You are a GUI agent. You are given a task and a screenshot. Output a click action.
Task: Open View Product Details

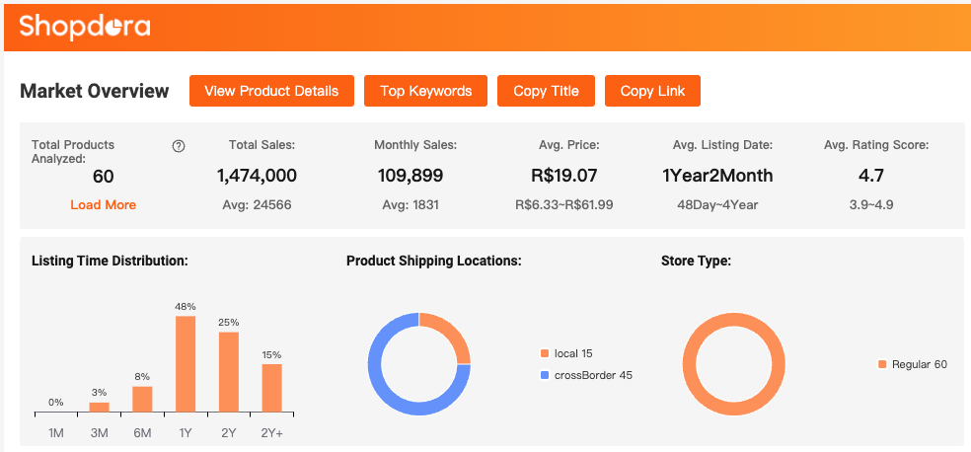click(271, 91)
